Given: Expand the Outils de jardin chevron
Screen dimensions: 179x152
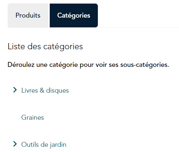Looking at the screenshot, I should (15, 144).
